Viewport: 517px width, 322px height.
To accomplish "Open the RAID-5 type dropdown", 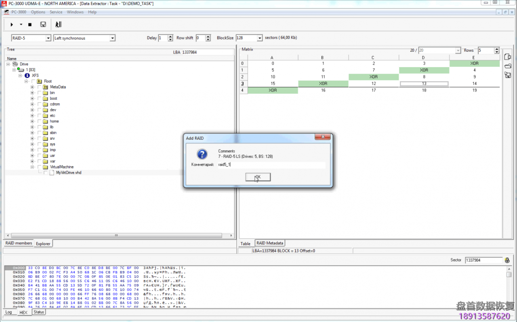I will click(x=48, y=38).
